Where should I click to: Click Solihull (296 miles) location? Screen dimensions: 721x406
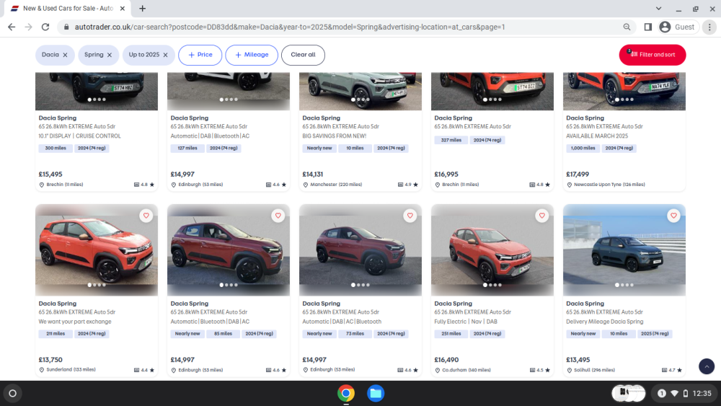click(595, 370)
